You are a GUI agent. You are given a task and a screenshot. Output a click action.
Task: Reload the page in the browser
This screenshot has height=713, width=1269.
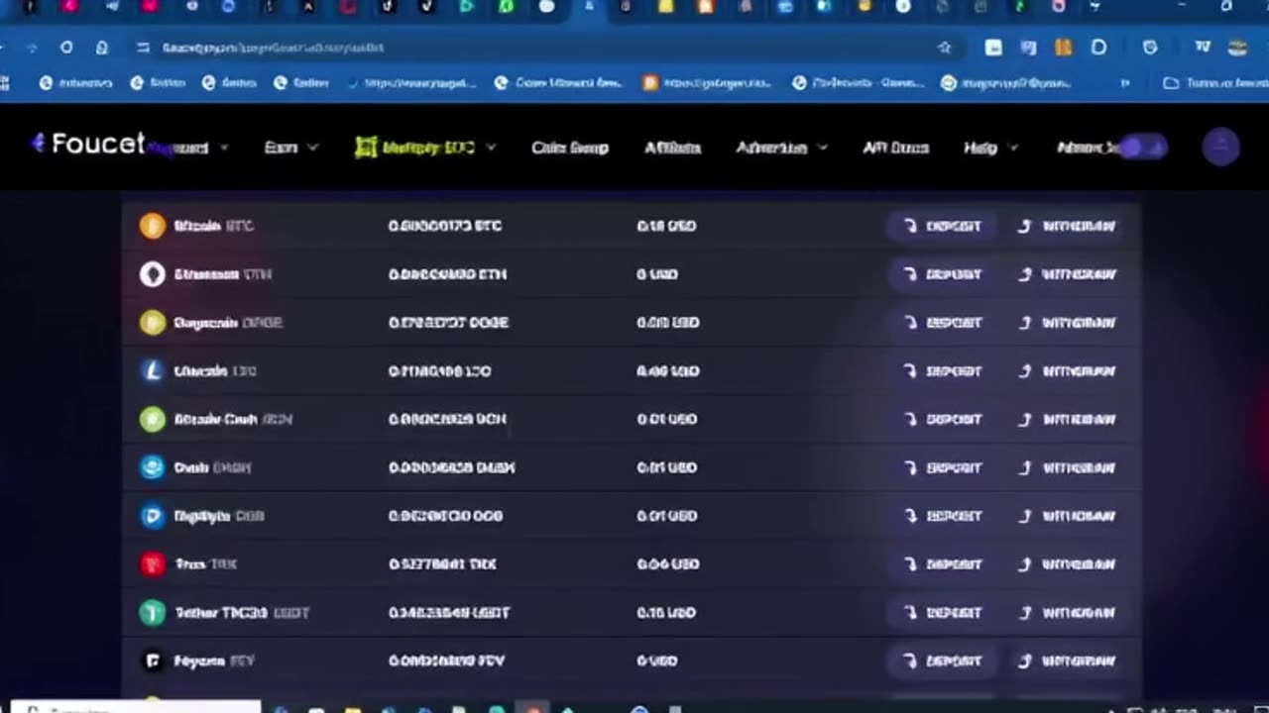[x=66, y=48]
